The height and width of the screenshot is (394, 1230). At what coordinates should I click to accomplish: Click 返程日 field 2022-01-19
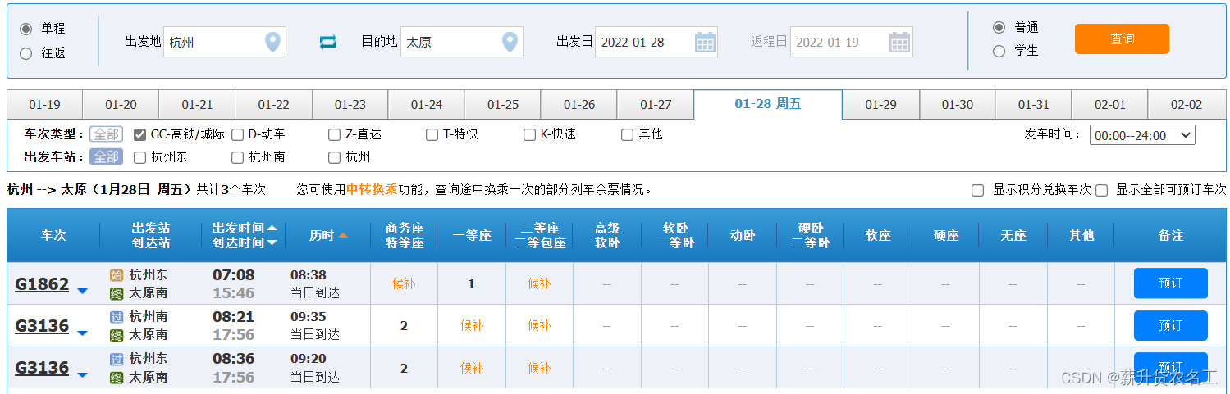coord(852,42)
